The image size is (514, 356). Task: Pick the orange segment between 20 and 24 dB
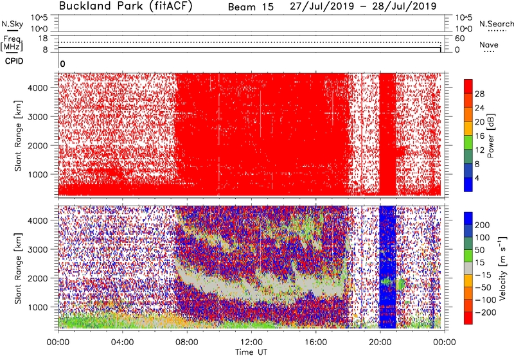pyautogui.click(x=468, y=114)
